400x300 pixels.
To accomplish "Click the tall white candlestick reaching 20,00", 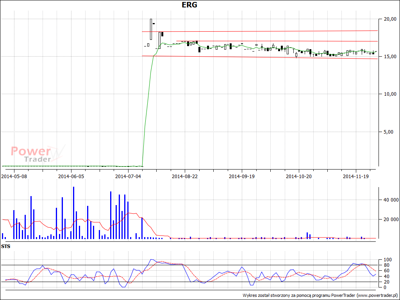I will tap(151, 29).
